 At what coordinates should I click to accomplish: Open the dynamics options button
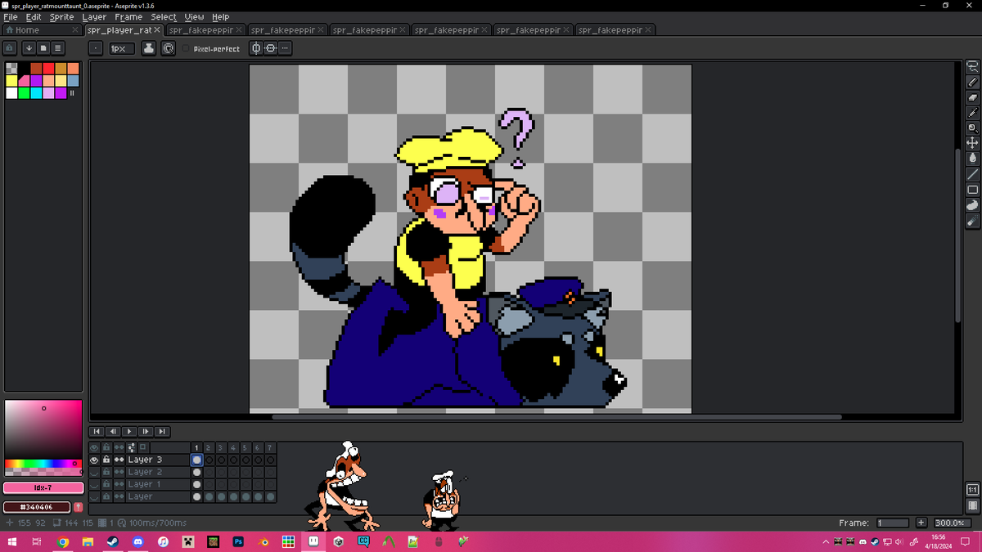[168, 48]
